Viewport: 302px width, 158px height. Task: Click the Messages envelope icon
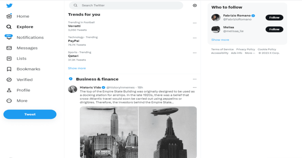pos(9,48)
